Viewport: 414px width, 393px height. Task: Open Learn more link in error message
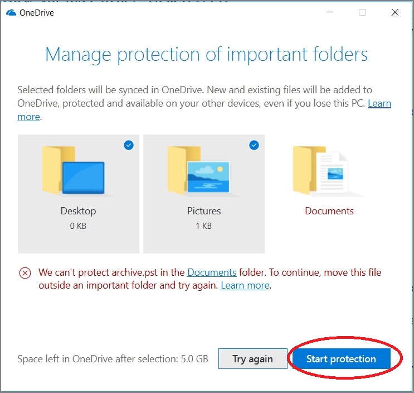click(x=245, y=285)
